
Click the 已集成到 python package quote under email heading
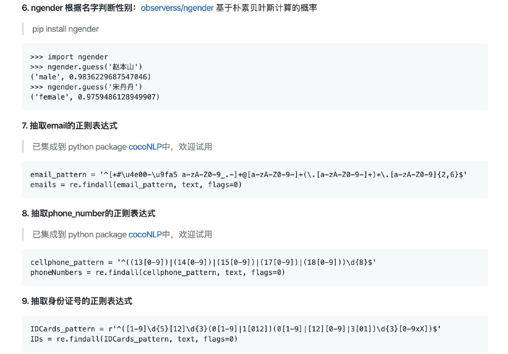pyautogui.click(x=122, y=147)
